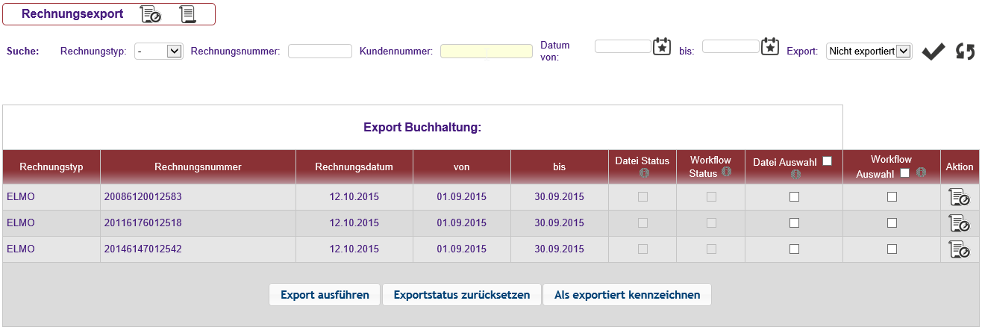Select Datei Auswahl checkbox for invoice 20086120012583
This screenshot has width=985, height=333.
[x=794, y=197]
